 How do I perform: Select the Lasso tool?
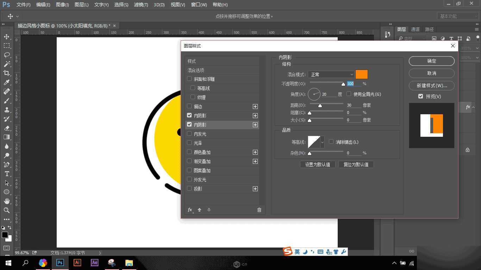click(6, 55)
